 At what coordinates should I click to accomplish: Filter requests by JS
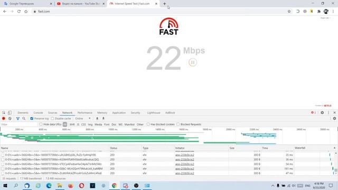pyautogui.click(x=78, y=125)
